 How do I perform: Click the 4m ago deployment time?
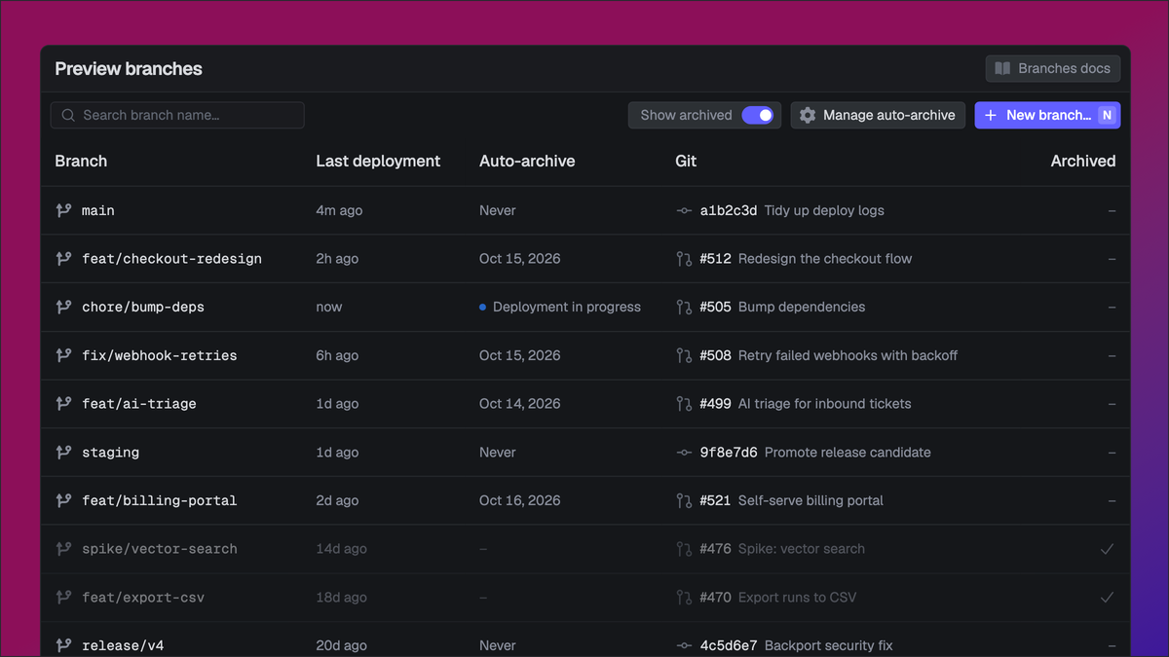click(339, 210)
